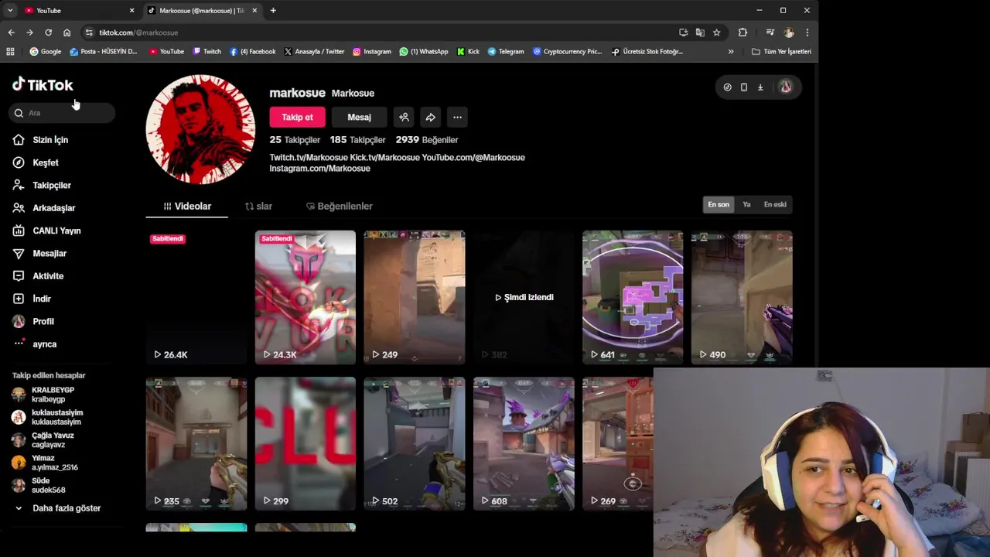Open the TikTok account avatar menu
The width and height of the screenshot is (990, 557).
coord(785,87)
